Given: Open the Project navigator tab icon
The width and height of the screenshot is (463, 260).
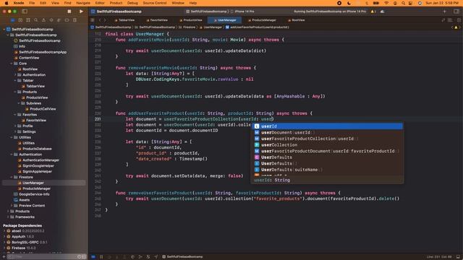Looking at the screenshot, I should [x=13, y=20].
